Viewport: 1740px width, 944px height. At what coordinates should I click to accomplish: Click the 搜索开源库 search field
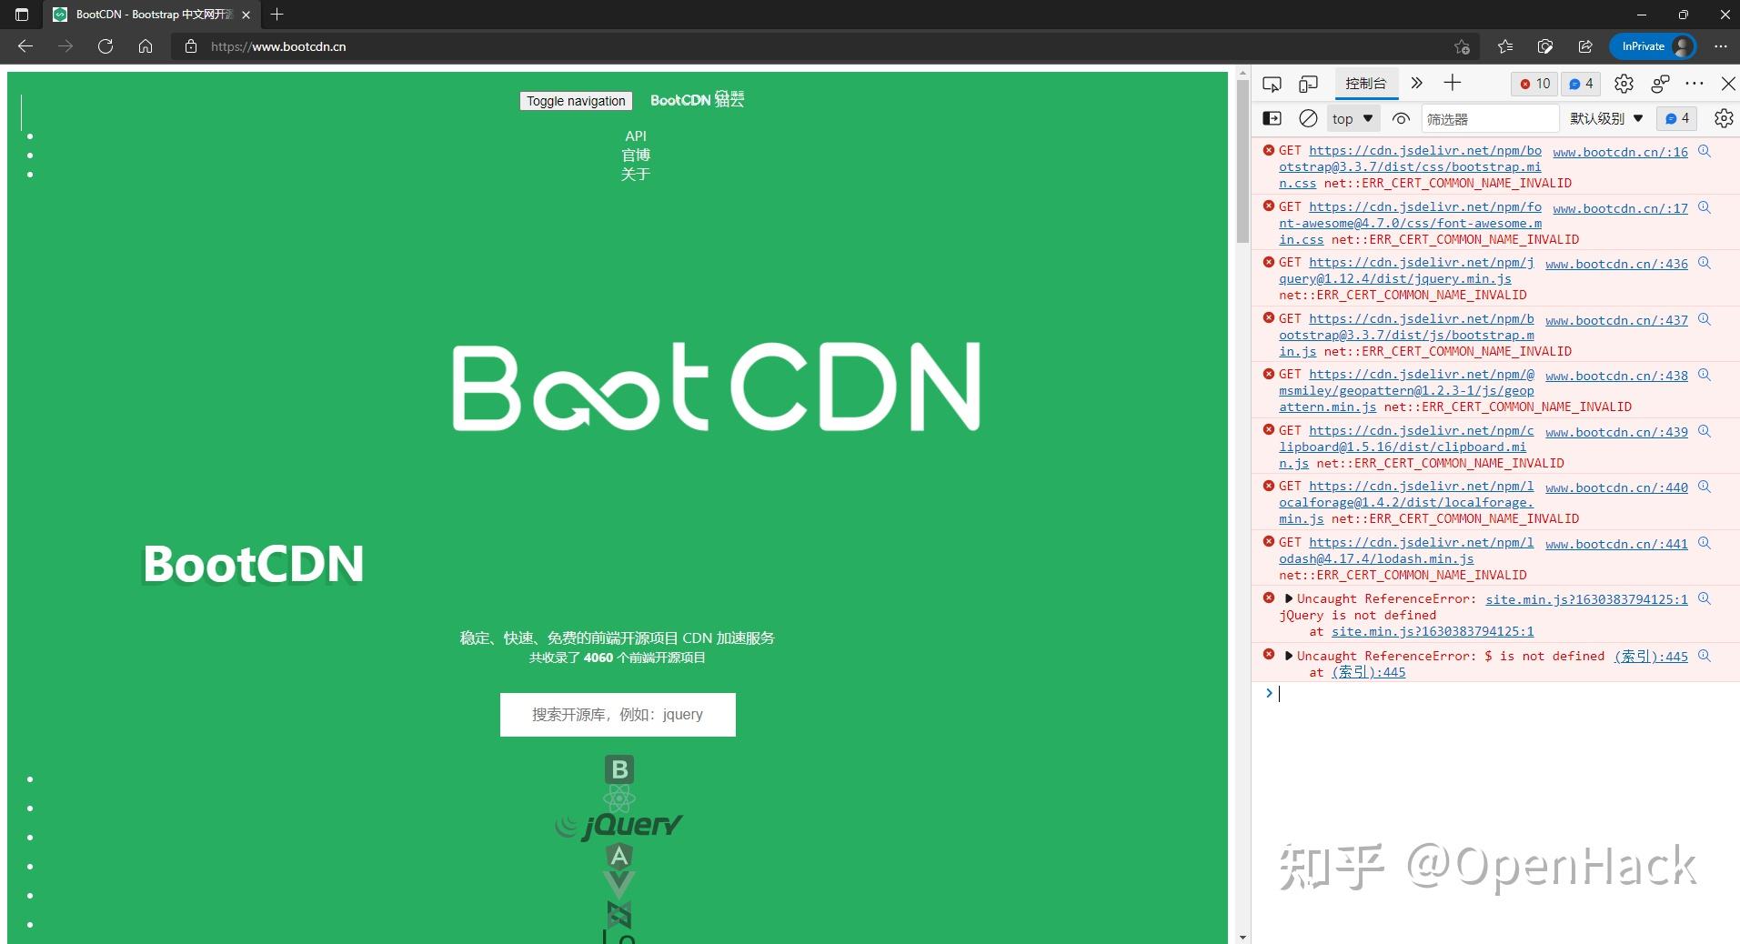coord(617,714)
